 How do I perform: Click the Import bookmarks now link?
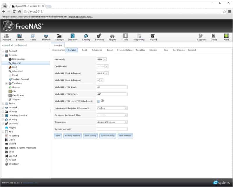pos(80,17)
